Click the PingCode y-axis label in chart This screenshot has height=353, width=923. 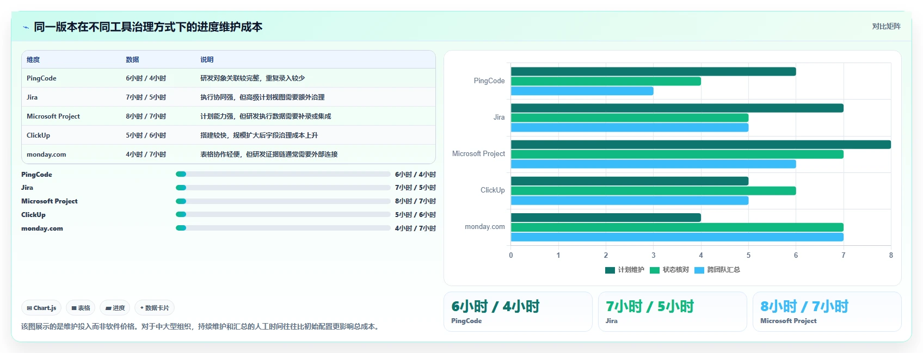pos(489,81)
